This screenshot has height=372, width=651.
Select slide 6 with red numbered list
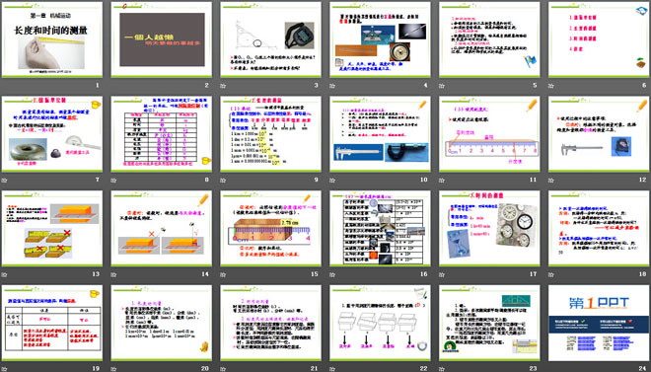click(599, 39)
